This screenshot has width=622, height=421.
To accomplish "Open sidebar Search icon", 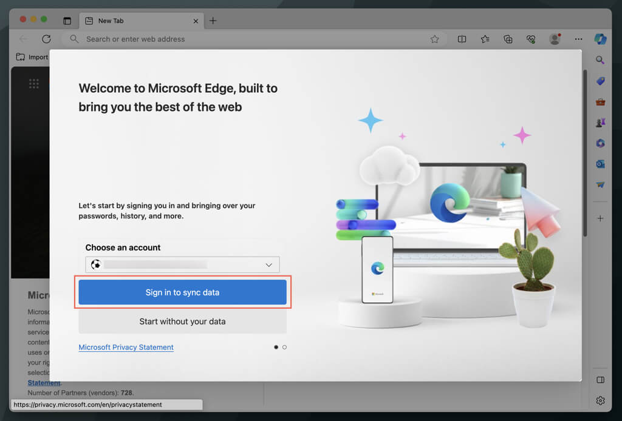I will [600, 60].
